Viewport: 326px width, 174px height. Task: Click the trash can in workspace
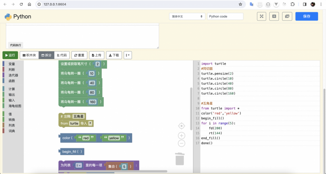(180, 159)
